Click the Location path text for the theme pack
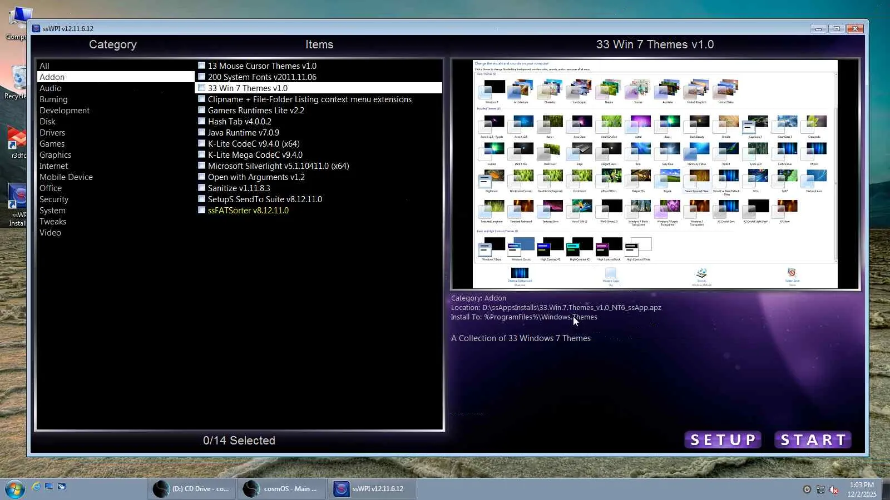The width and height of the screenshot is (890, 500). [x=556, y=308]
